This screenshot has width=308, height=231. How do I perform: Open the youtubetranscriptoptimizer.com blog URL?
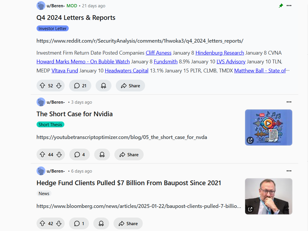[122, 137]
